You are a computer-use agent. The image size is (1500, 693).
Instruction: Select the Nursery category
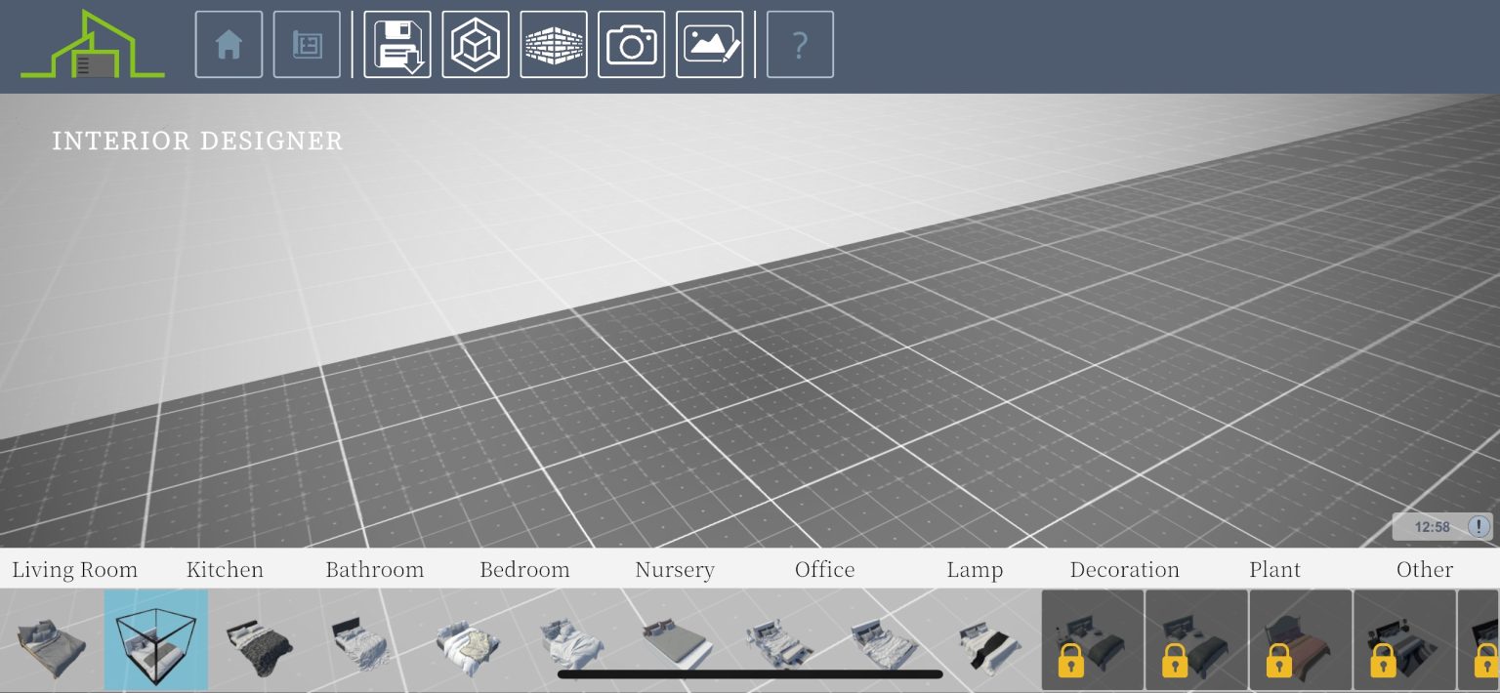click(675, 569)
